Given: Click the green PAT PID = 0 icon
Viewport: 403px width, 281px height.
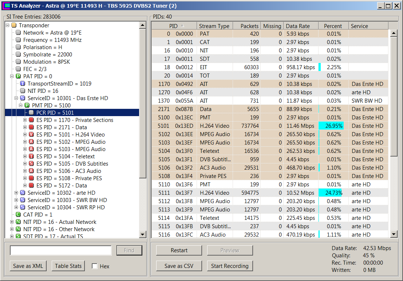Looking at the screenshot, I should (18, 76).
